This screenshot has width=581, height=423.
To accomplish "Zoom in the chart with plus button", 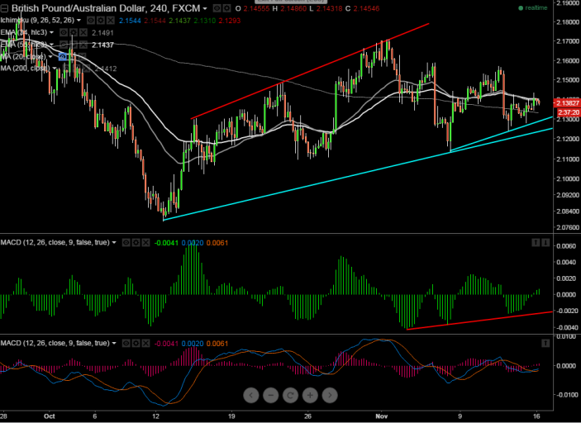I will (x=311, y=395).
